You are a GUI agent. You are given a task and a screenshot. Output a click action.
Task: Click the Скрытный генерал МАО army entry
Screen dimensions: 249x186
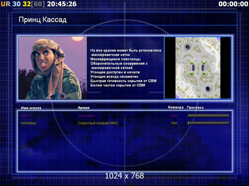point(98,123)
